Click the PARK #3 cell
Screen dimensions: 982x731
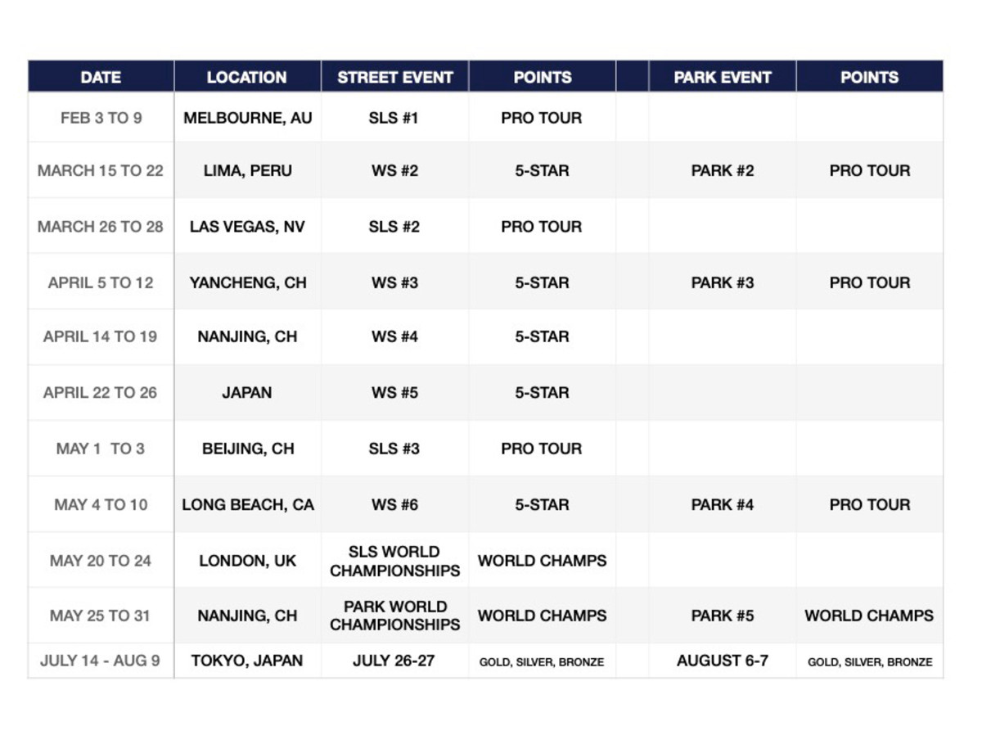point(723,282)
